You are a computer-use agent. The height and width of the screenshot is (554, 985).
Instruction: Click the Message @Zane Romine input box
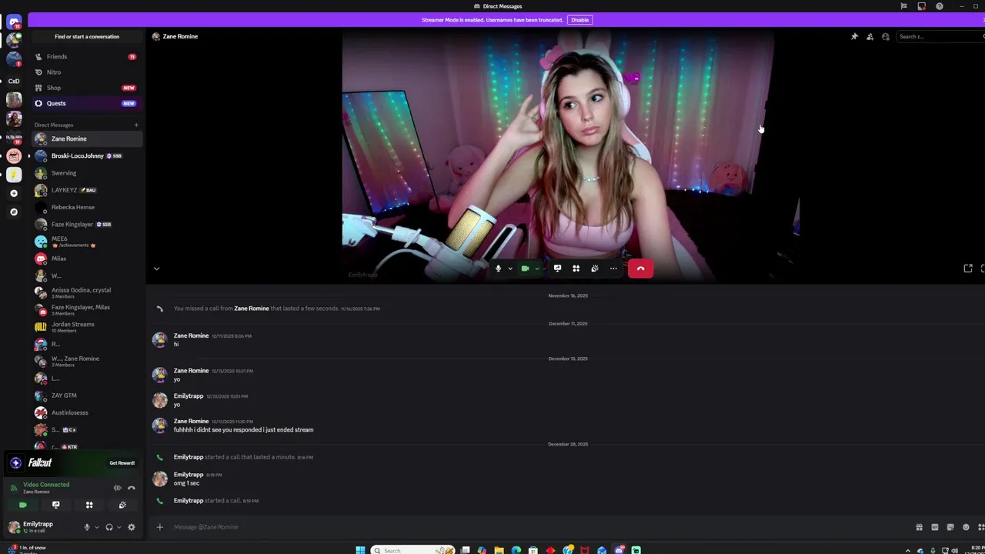[x=539, y=527]
